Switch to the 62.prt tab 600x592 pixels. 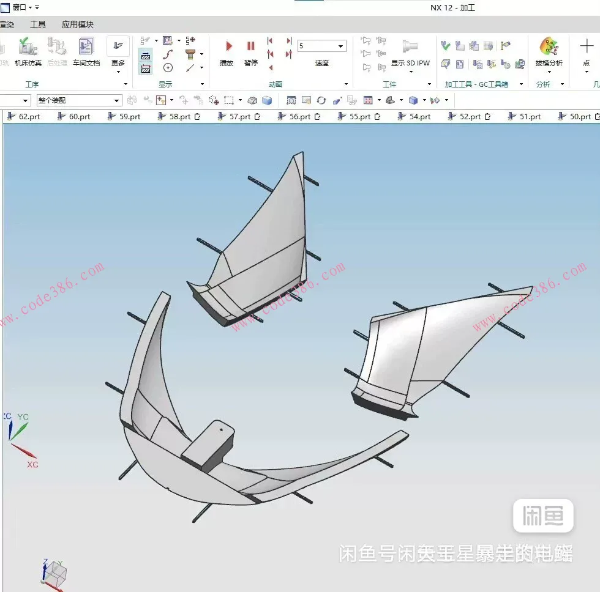click(23, 117)
